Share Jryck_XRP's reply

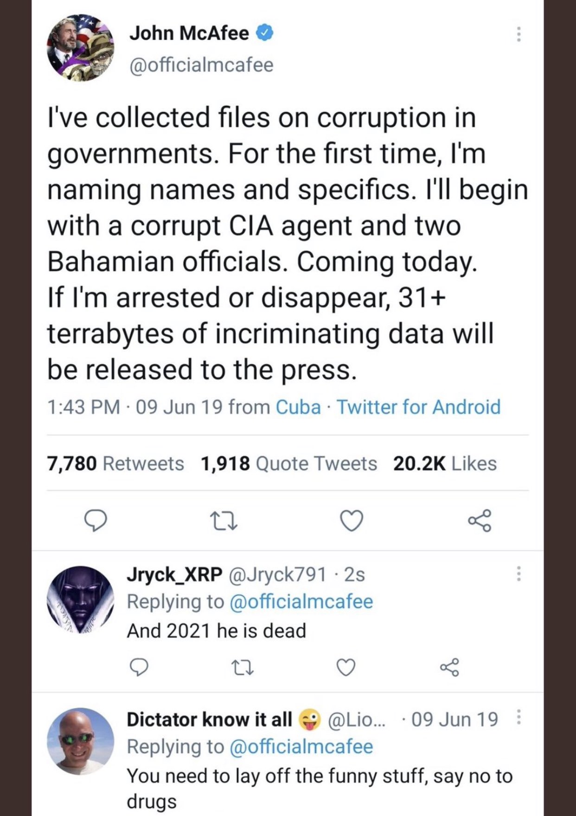[449, 667]
